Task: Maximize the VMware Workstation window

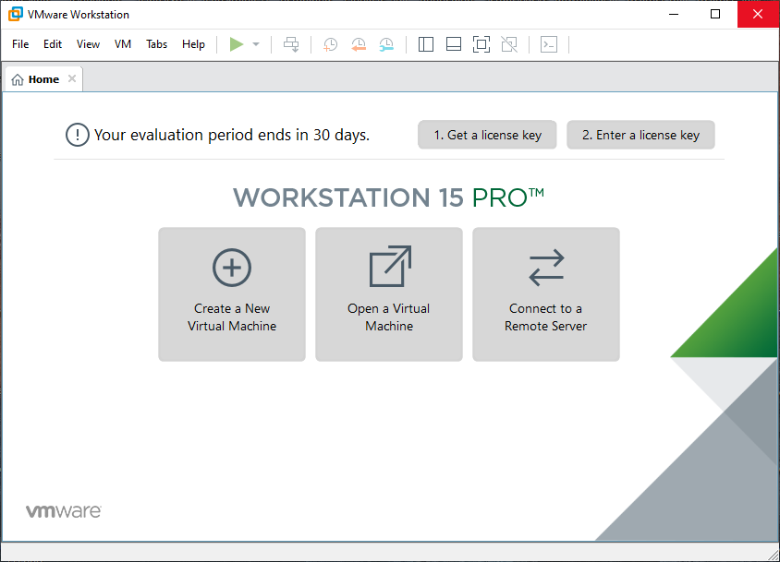Action: 715,14
